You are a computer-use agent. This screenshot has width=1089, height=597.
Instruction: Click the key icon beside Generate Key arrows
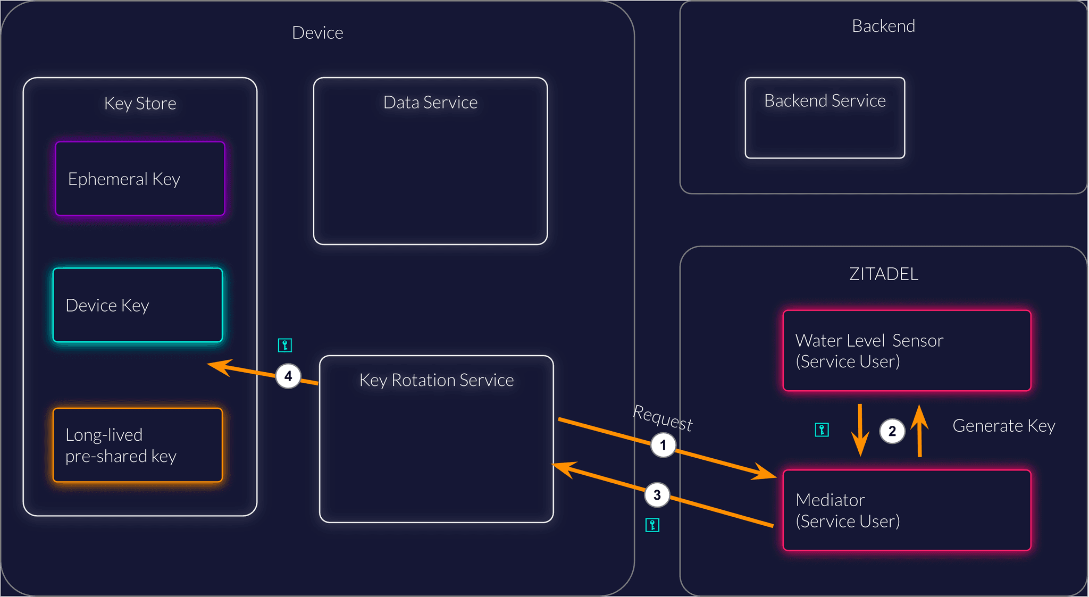coord(822,430)
